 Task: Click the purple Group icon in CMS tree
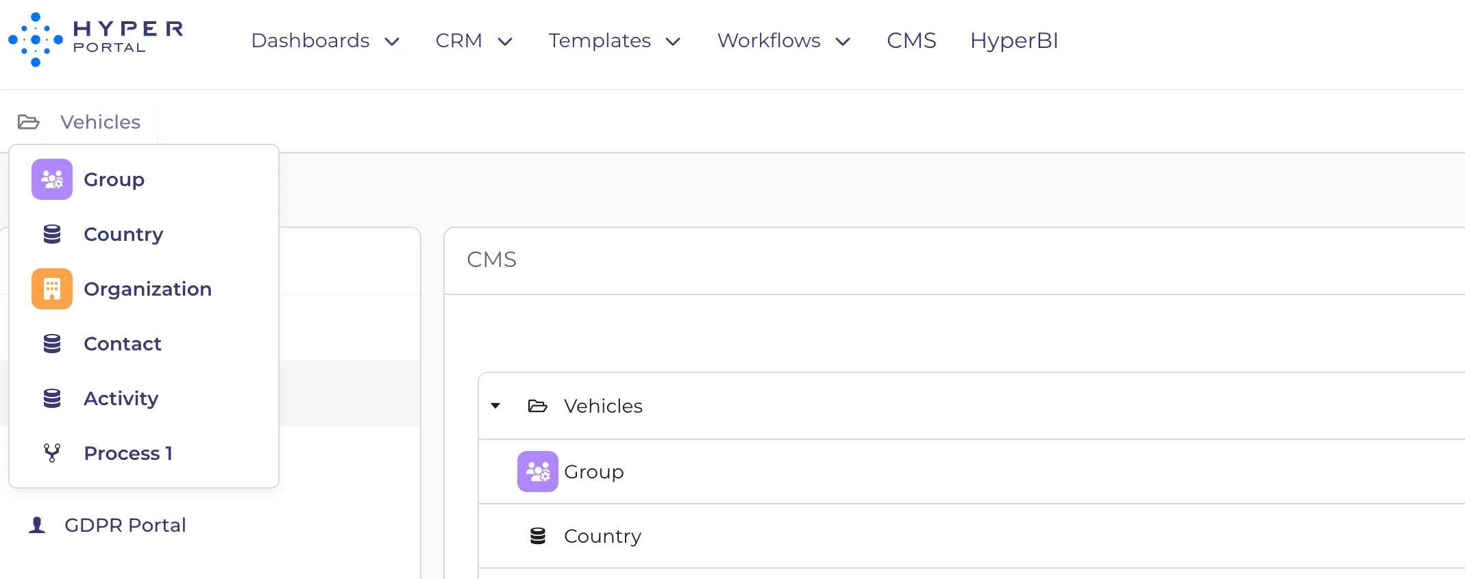(x=538, y=472)
